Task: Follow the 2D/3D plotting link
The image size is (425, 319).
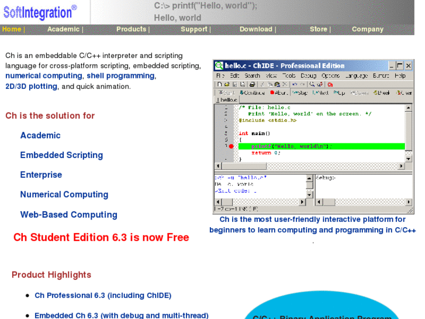Action: tap(31, 86)
